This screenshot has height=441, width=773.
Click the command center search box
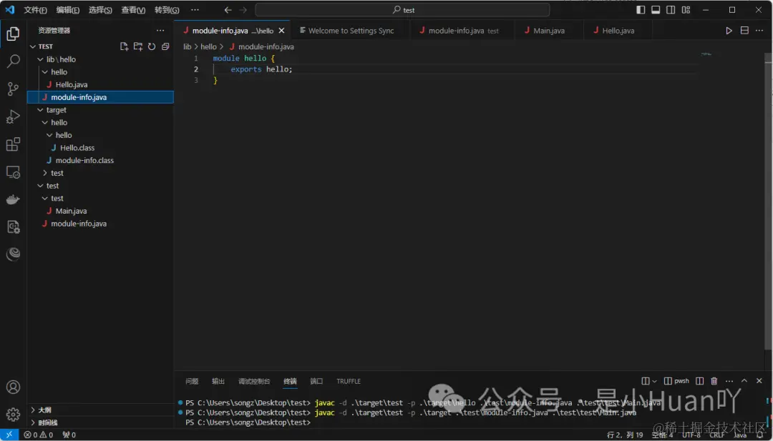(x=402, y=10)
